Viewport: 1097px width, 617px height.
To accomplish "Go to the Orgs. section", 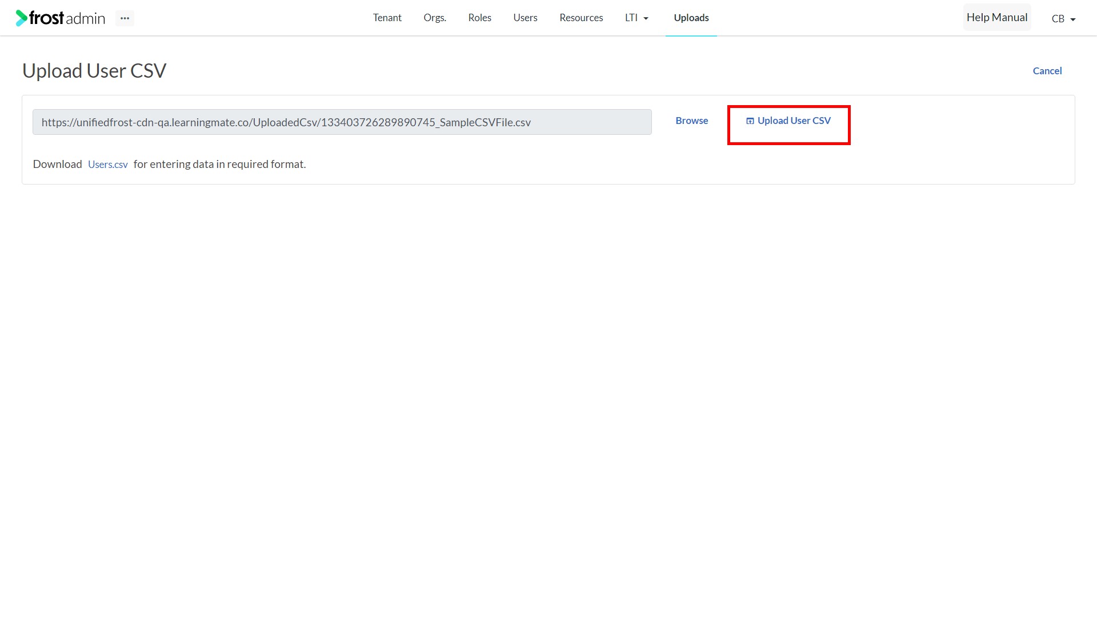I will tap(435, 18).
